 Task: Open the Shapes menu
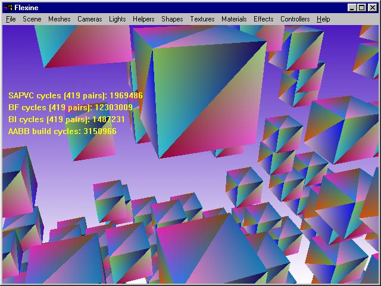point(172,19)
